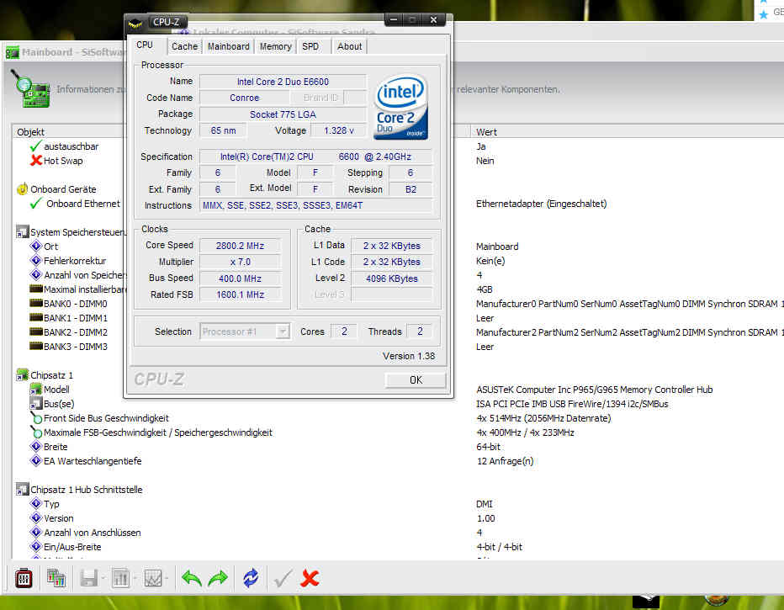Click the Bus Speed value 400.0 MHz
Image resolution: width=784 pixels, height=610 pixels.
click(240, 278)
